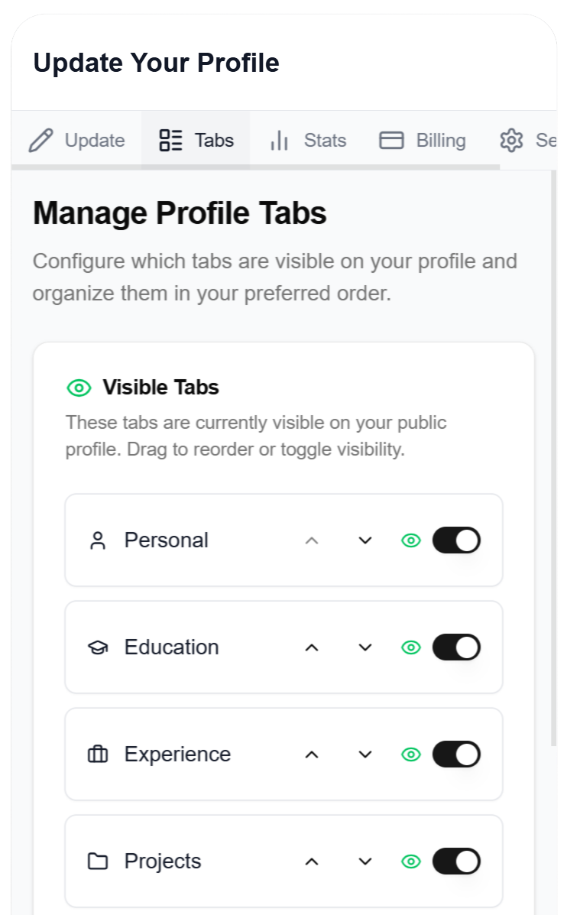Viewport: 567px width, 915px height.
Task: Click the person icon in Personal row
Action: (98, 541)
